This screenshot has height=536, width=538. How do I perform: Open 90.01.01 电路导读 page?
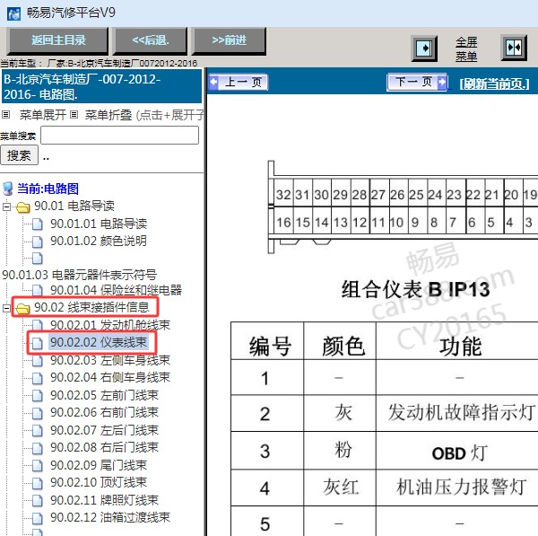pos(99,224)
